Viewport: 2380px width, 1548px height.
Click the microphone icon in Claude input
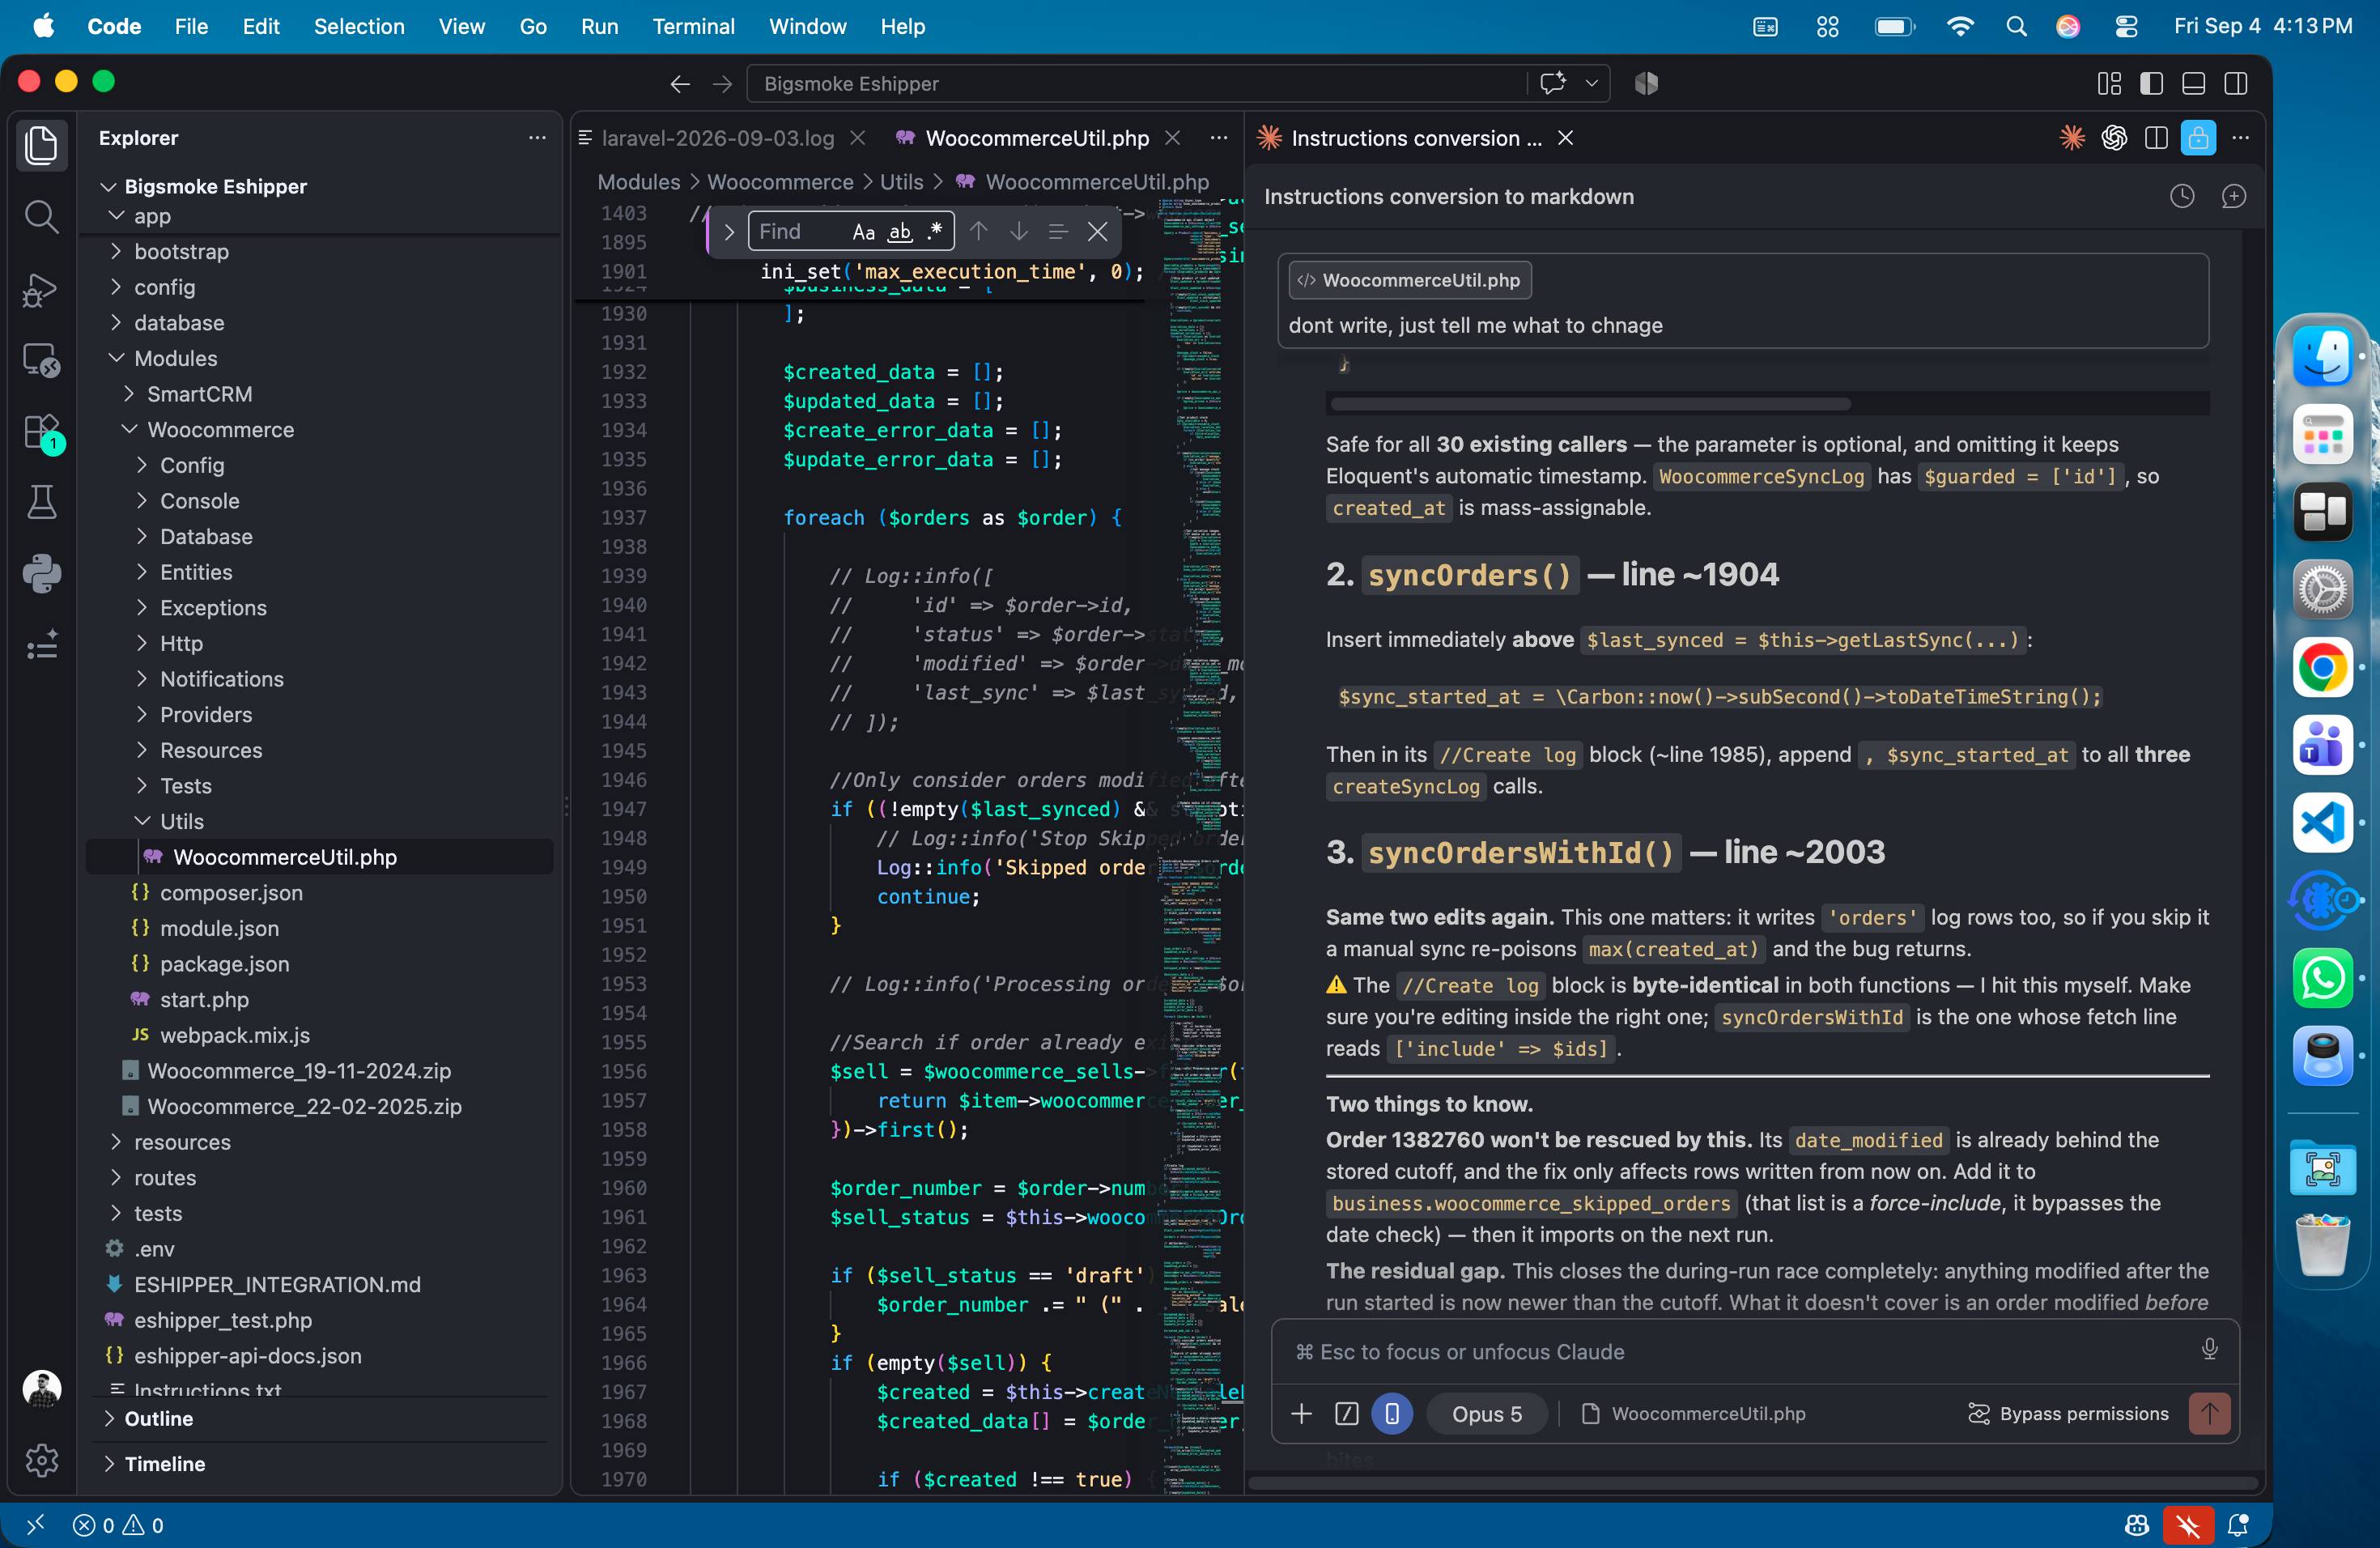2209,1350
